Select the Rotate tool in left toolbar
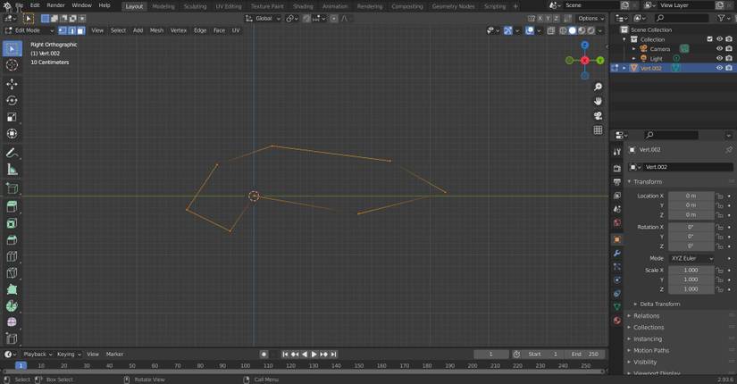 click(12, 100)
